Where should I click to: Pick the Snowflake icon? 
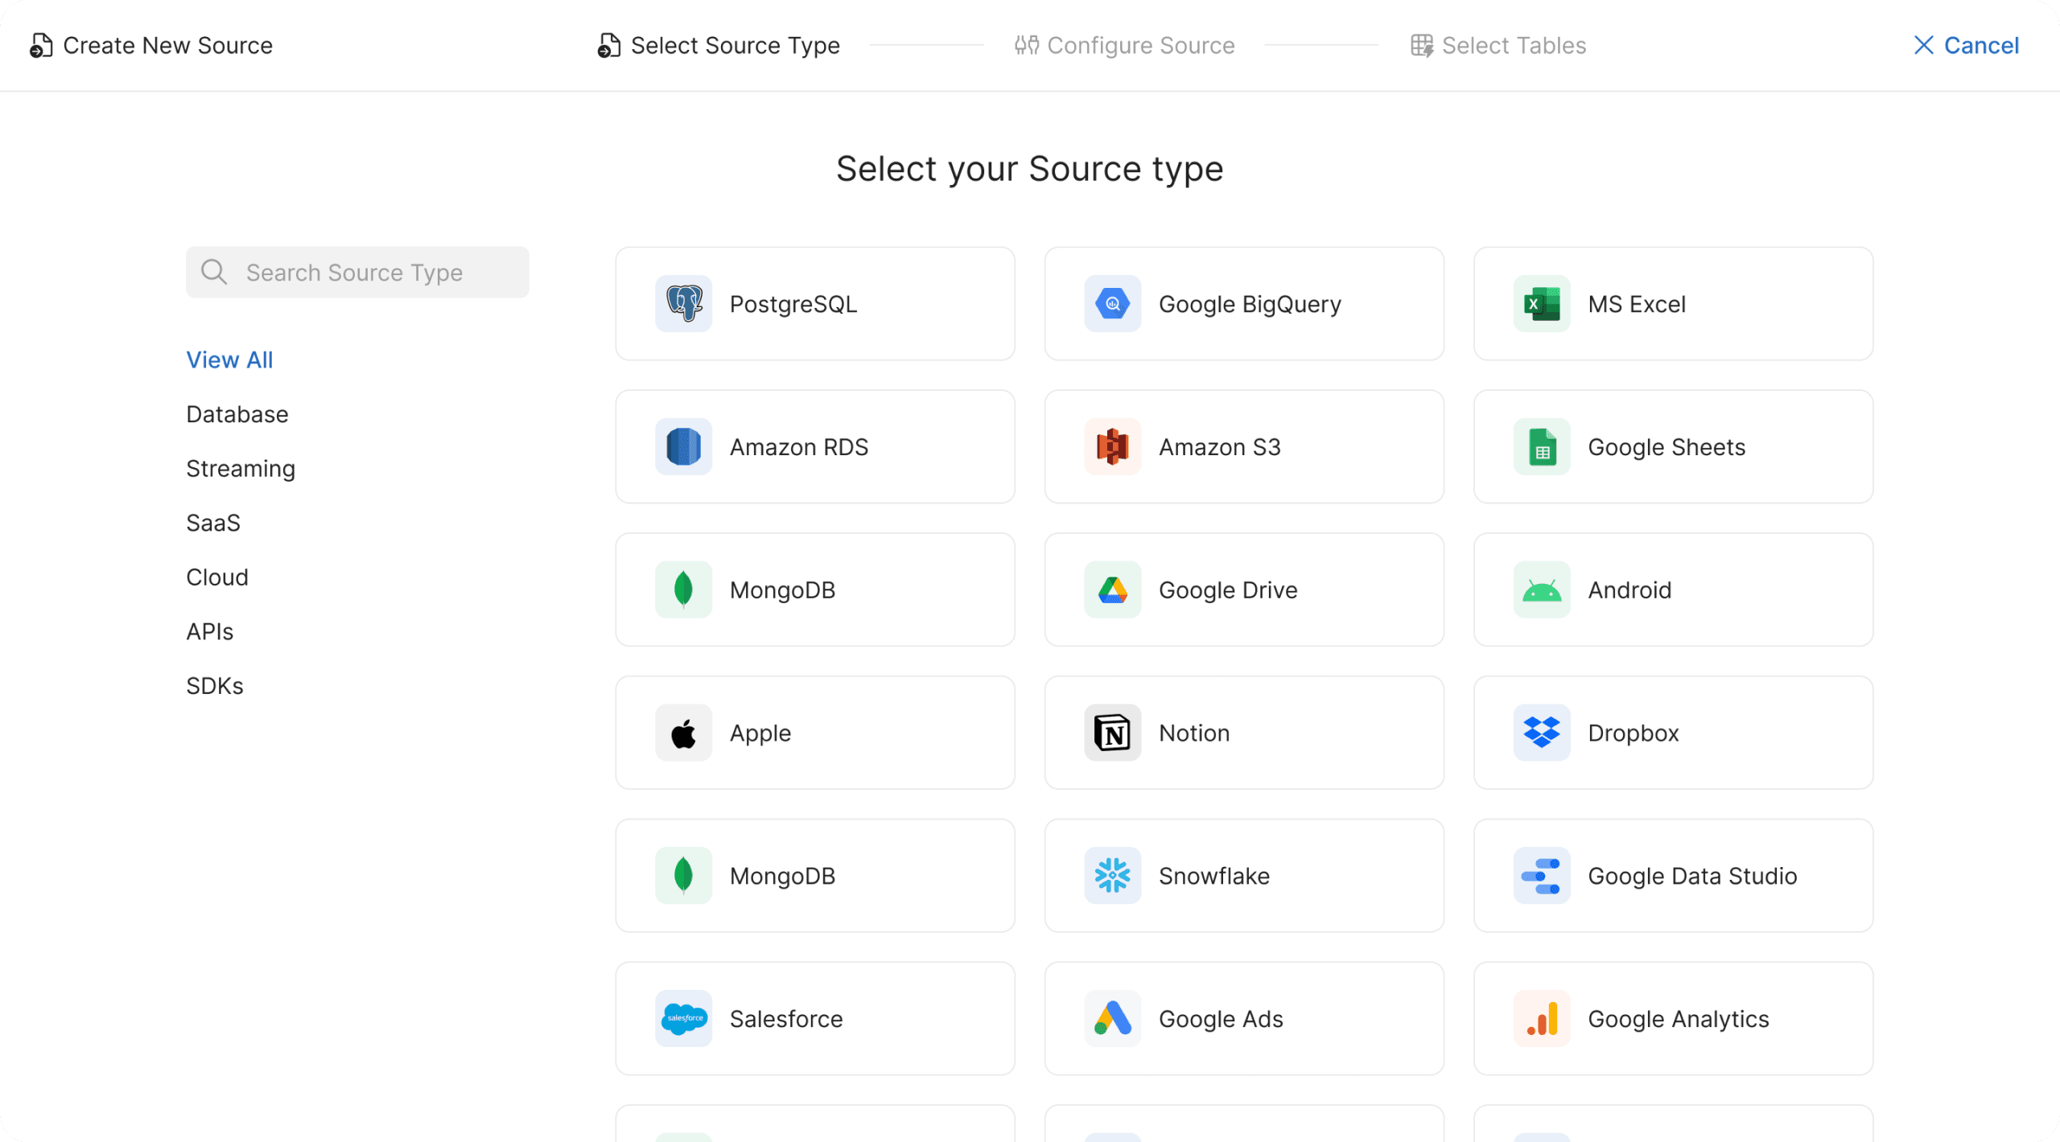point(1112,876)
